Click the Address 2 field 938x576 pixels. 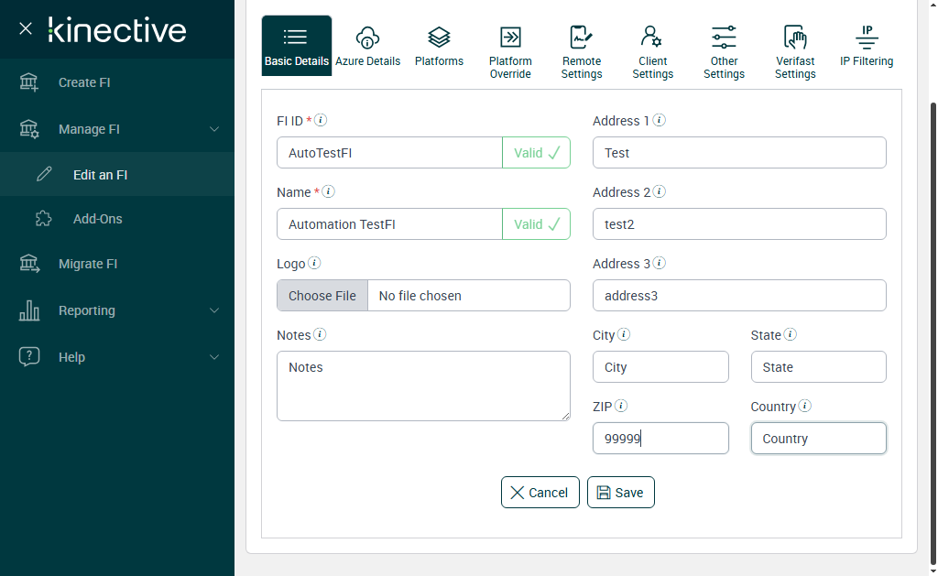(x=739, y=223)
